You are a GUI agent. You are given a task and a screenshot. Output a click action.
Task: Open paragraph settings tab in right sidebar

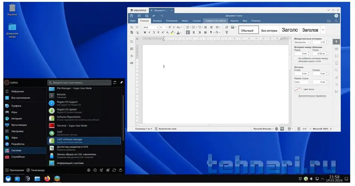(x=336, y=42)
